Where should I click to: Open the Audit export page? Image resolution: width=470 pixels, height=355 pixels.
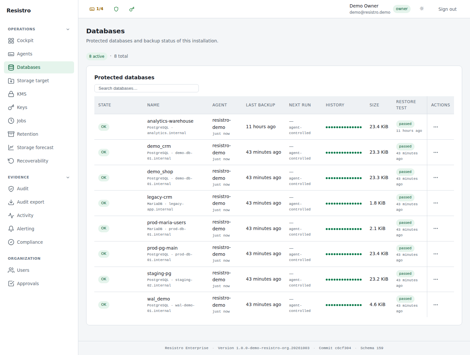[39, 202]
